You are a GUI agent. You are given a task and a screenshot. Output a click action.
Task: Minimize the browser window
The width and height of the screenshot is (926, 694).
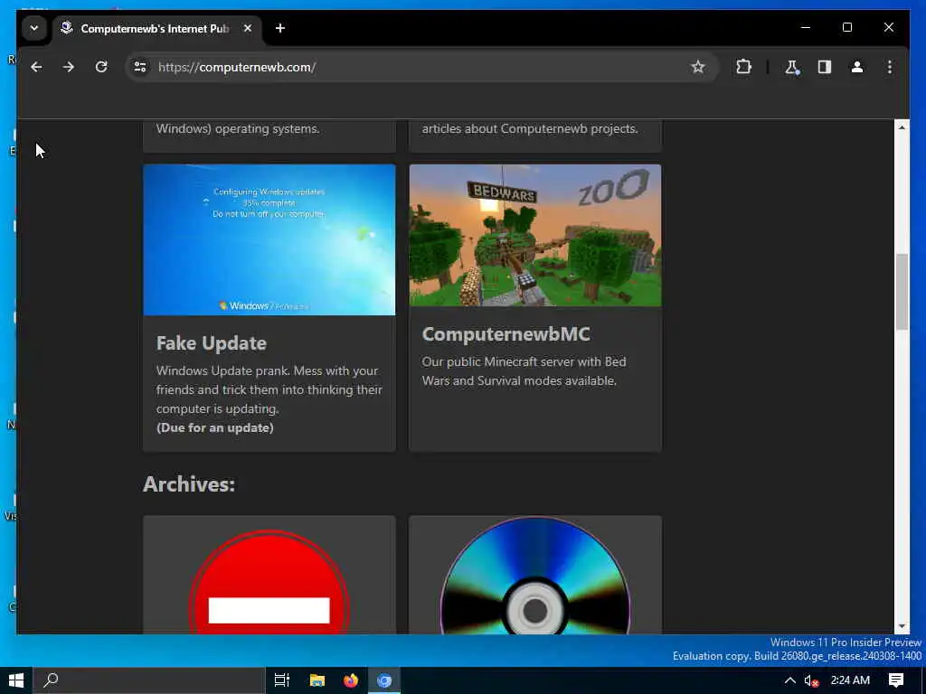[806, 28]
